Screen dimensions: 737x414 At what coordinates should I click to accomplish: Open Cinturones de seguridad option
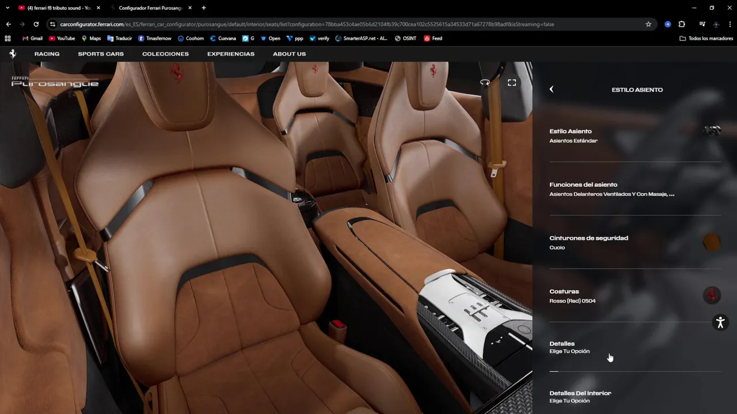[635, 243]
